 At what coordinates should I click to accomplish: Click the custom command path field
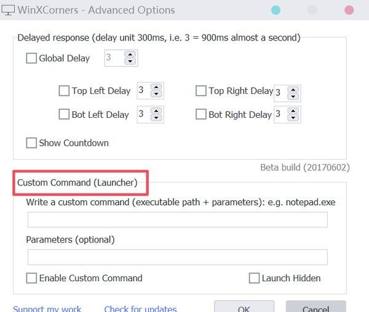click(177, 220)
